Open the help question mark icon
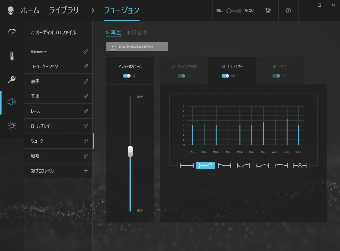This screenshot has width=340, height=251. coord(288,10)
